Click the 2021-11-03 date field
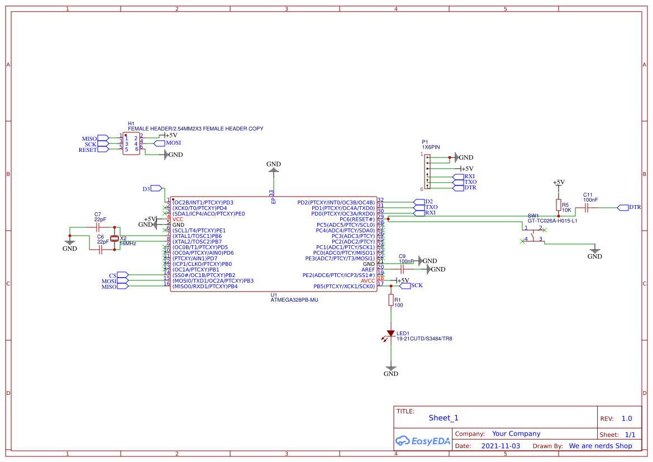653x462 pixels. pyautogui.click(x=501, y=446)
